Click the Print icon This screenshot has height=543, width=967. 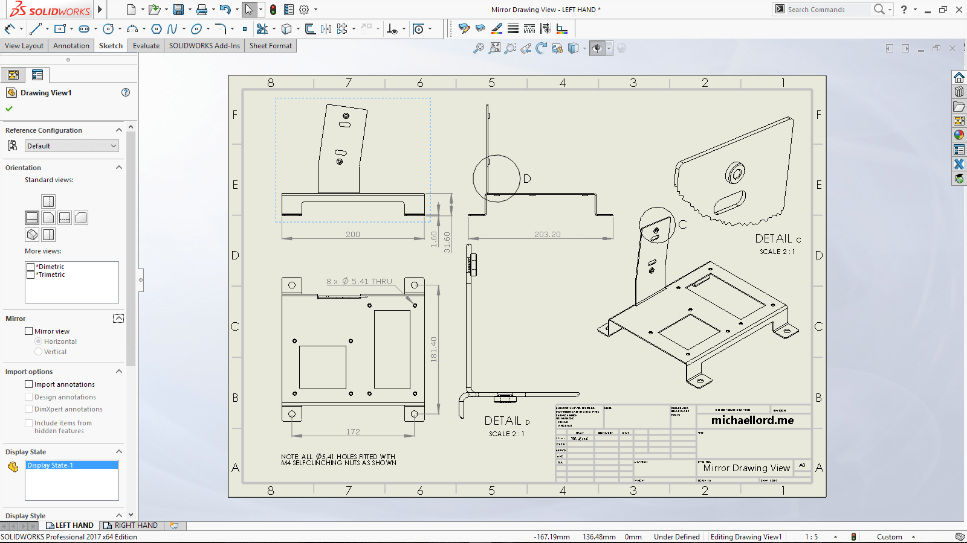click(202, 10)
